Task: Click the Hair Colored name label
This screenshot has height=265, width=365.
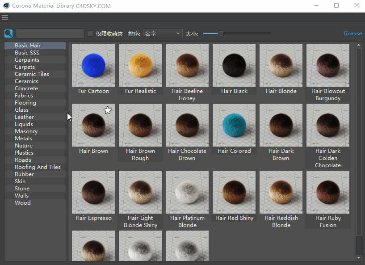Action: [x=234, y=151]
